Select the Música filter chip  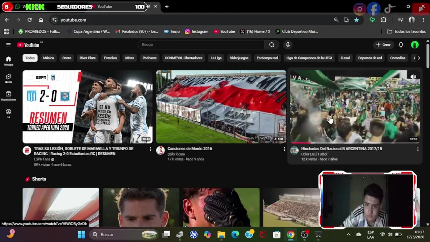click(48, 58)
